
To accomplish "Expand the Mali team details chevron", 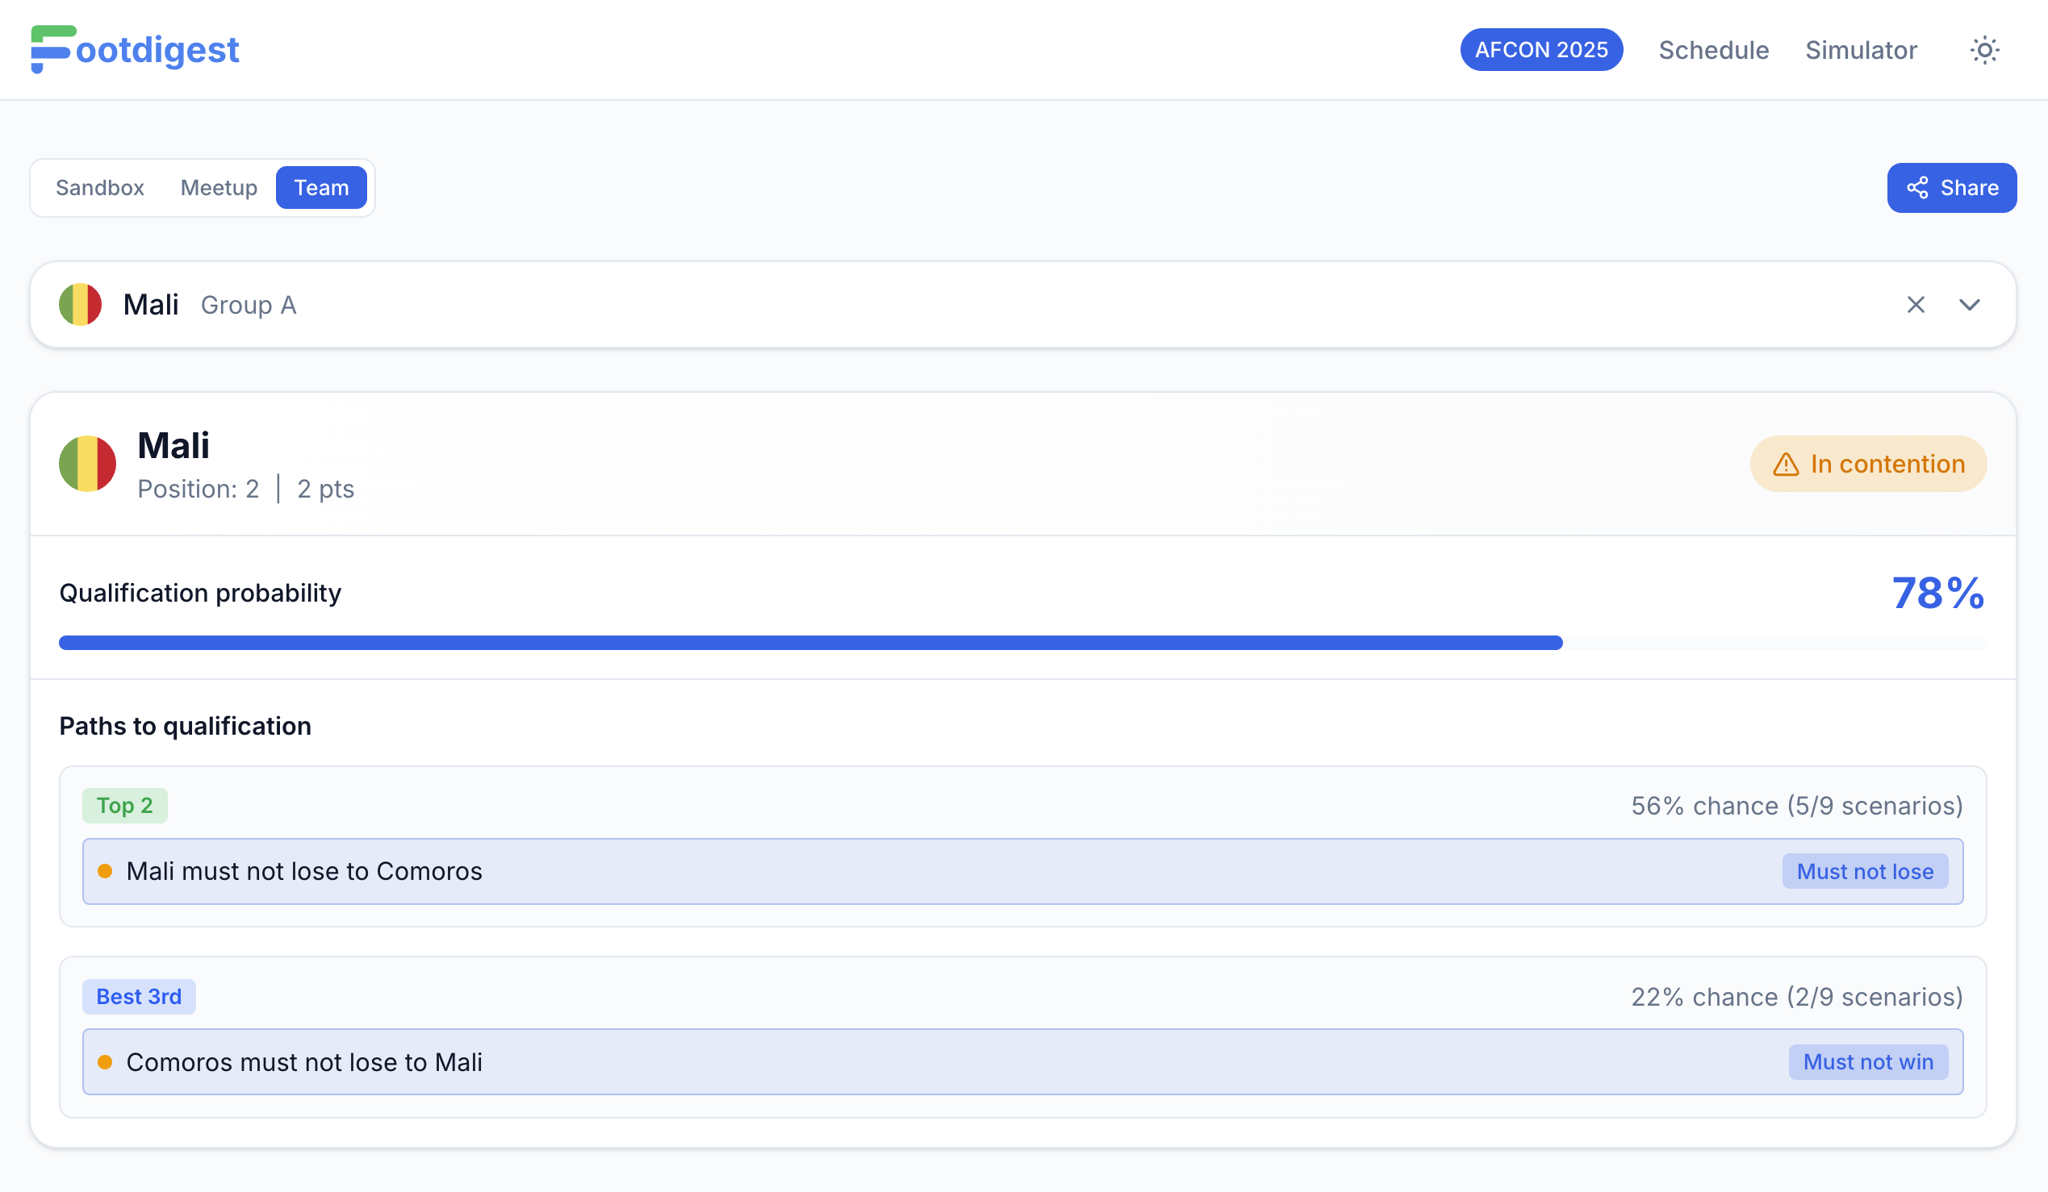I will (1970, 305).
